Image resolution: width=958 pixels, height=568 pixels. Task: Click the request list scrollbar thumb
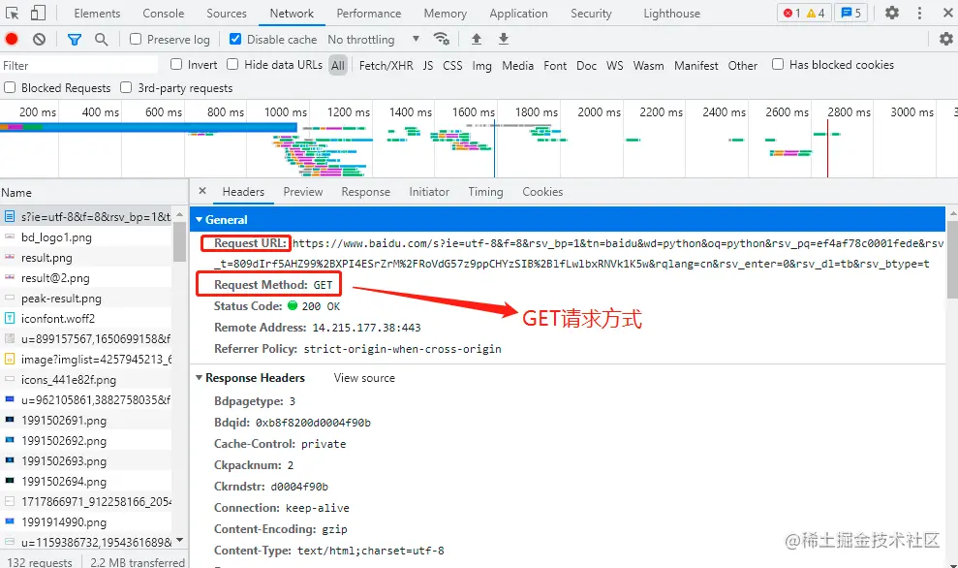pos(179,241)
